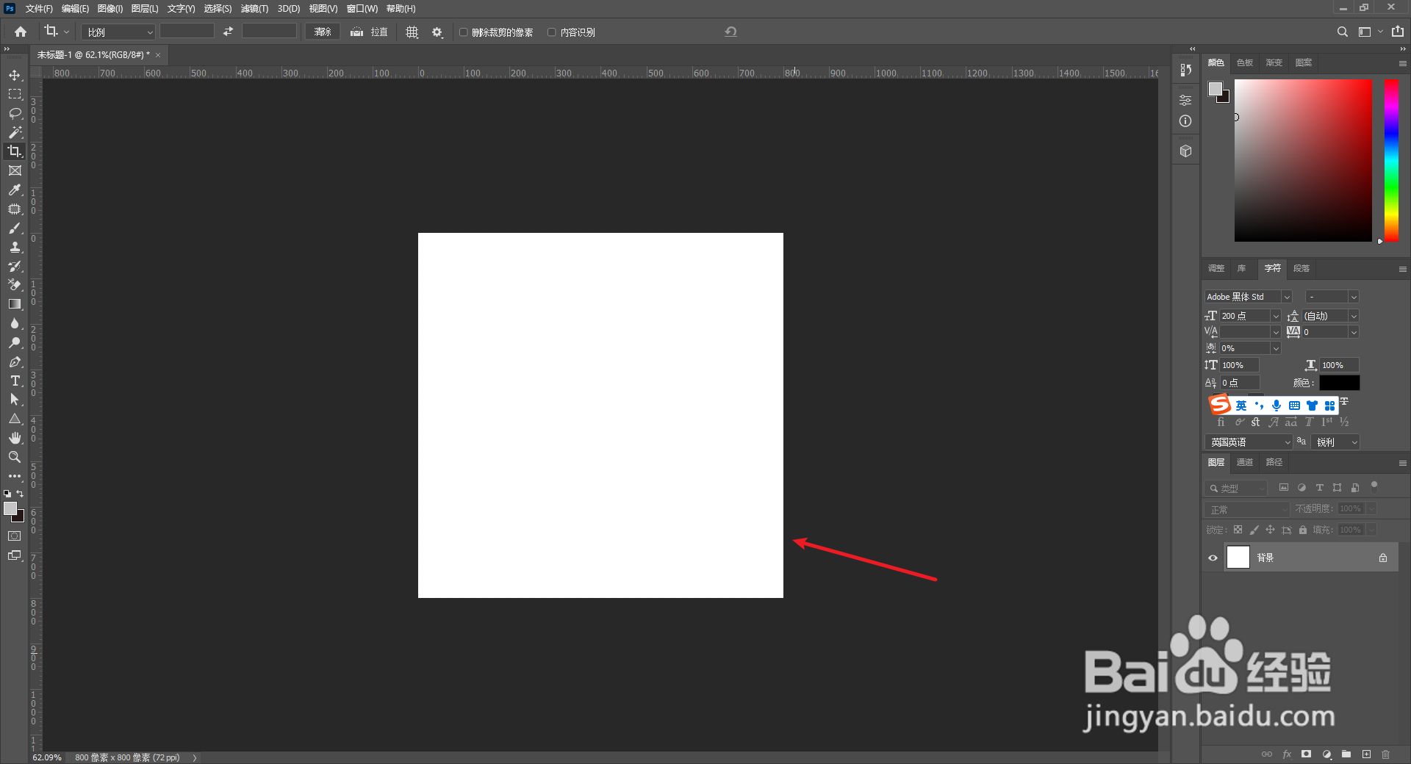Click the reset crop undo arrow
The width and height of the screenshot is (1411, 764).
coord(730,32)
